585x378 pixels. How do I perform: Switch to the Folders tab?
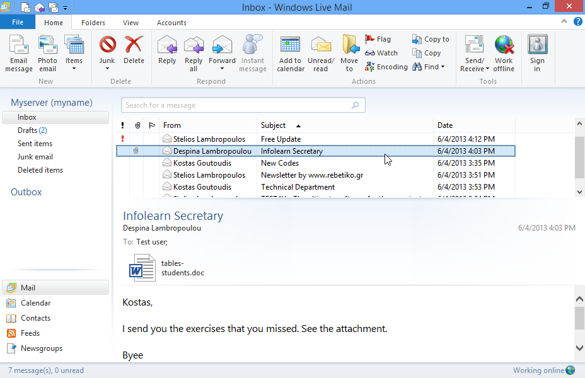(93, 23)
